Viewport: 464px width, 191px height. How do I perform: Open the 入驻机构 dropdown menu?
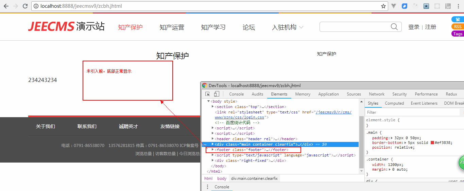coord(288,27)
